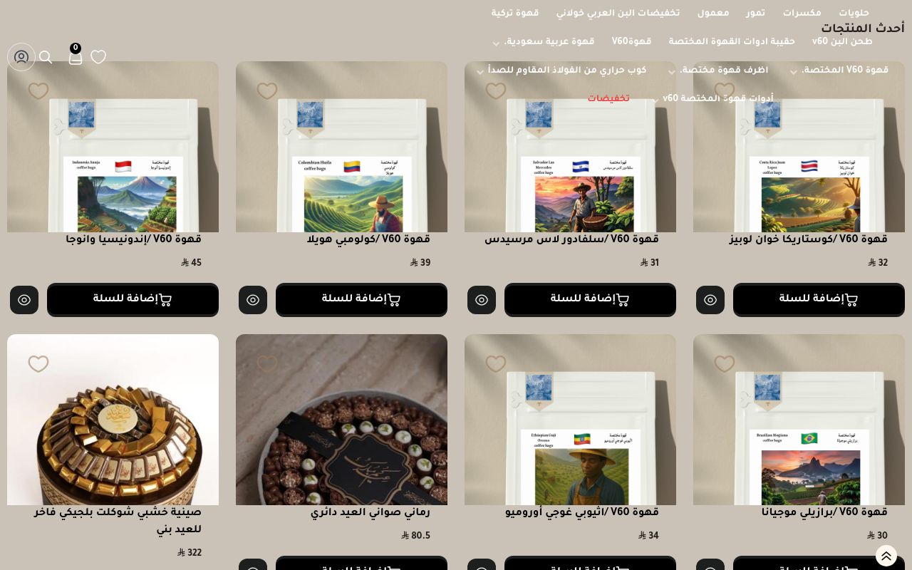
Task: Open the round Eid tray product image
Action: (x=341, y=420)
